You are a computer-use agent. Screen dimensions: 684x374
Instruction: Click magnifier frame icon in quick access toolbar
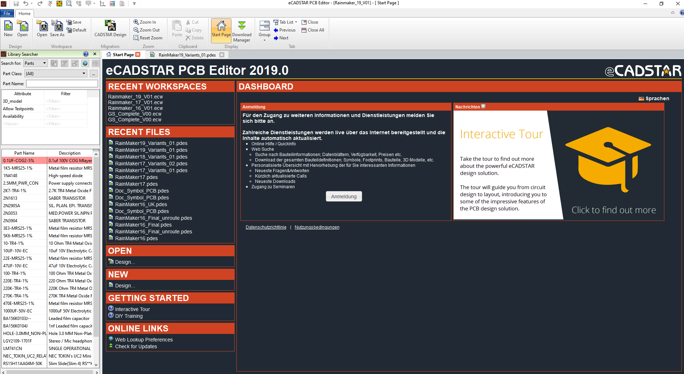click(69, 4)
